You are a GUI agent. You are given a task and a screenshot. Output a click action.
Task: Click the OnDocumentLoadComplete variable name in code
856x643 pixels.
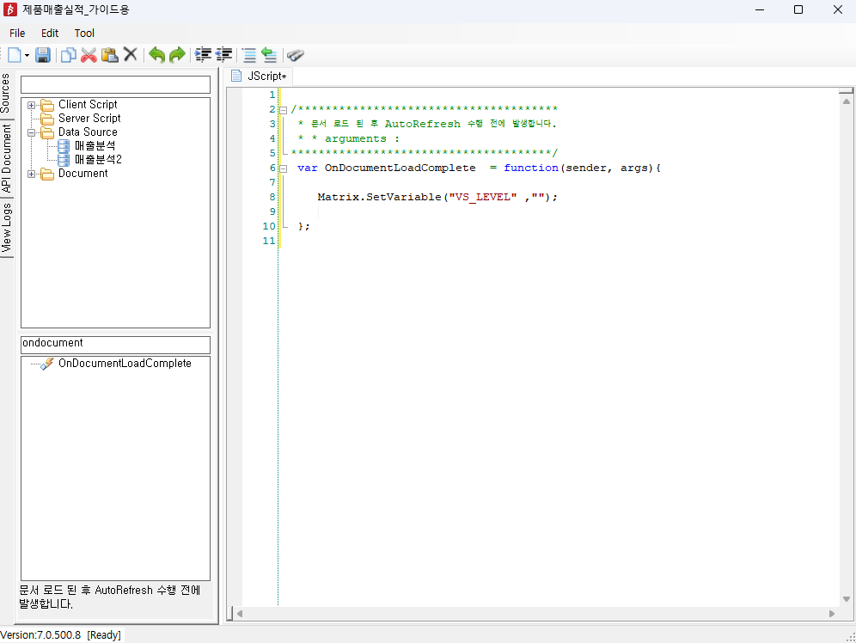tap(400, 168)
